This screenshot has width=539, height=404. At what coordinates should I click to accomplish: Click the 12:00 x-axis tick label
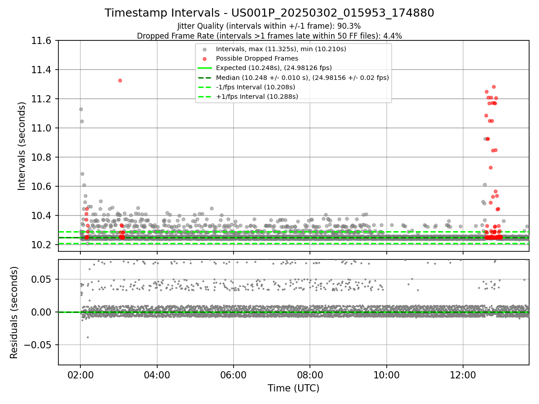[x=463, y=375]
